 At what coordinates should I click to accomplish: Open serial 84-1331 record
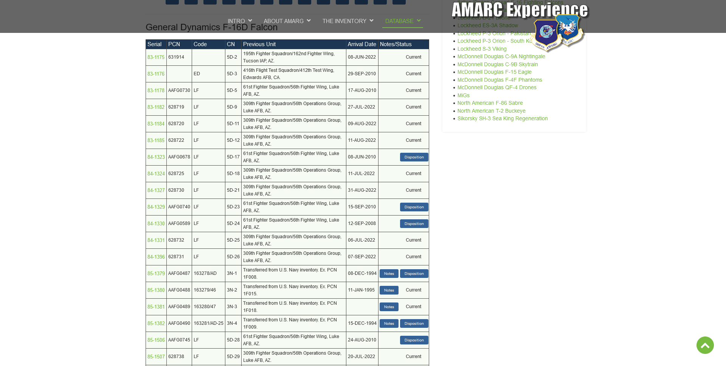click(156, 240)
